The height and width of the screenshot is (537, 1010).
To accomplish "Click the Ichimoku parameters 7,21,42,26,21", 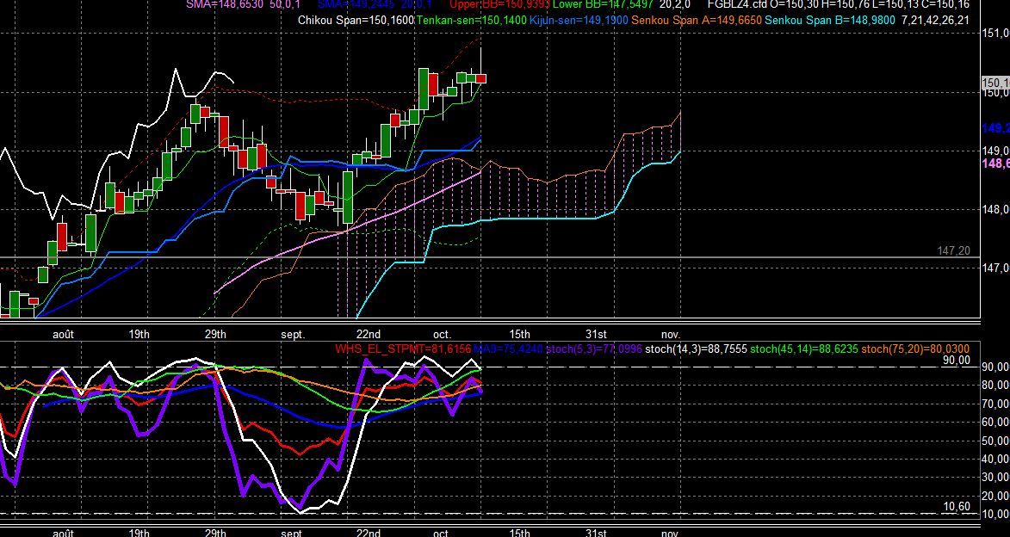I will click(935, 21).
